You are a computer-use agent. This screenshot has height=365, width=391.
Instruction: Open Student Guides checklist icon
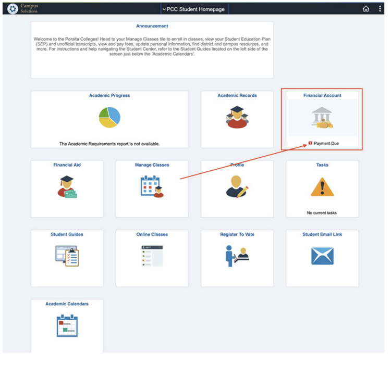tap(67, 256)
